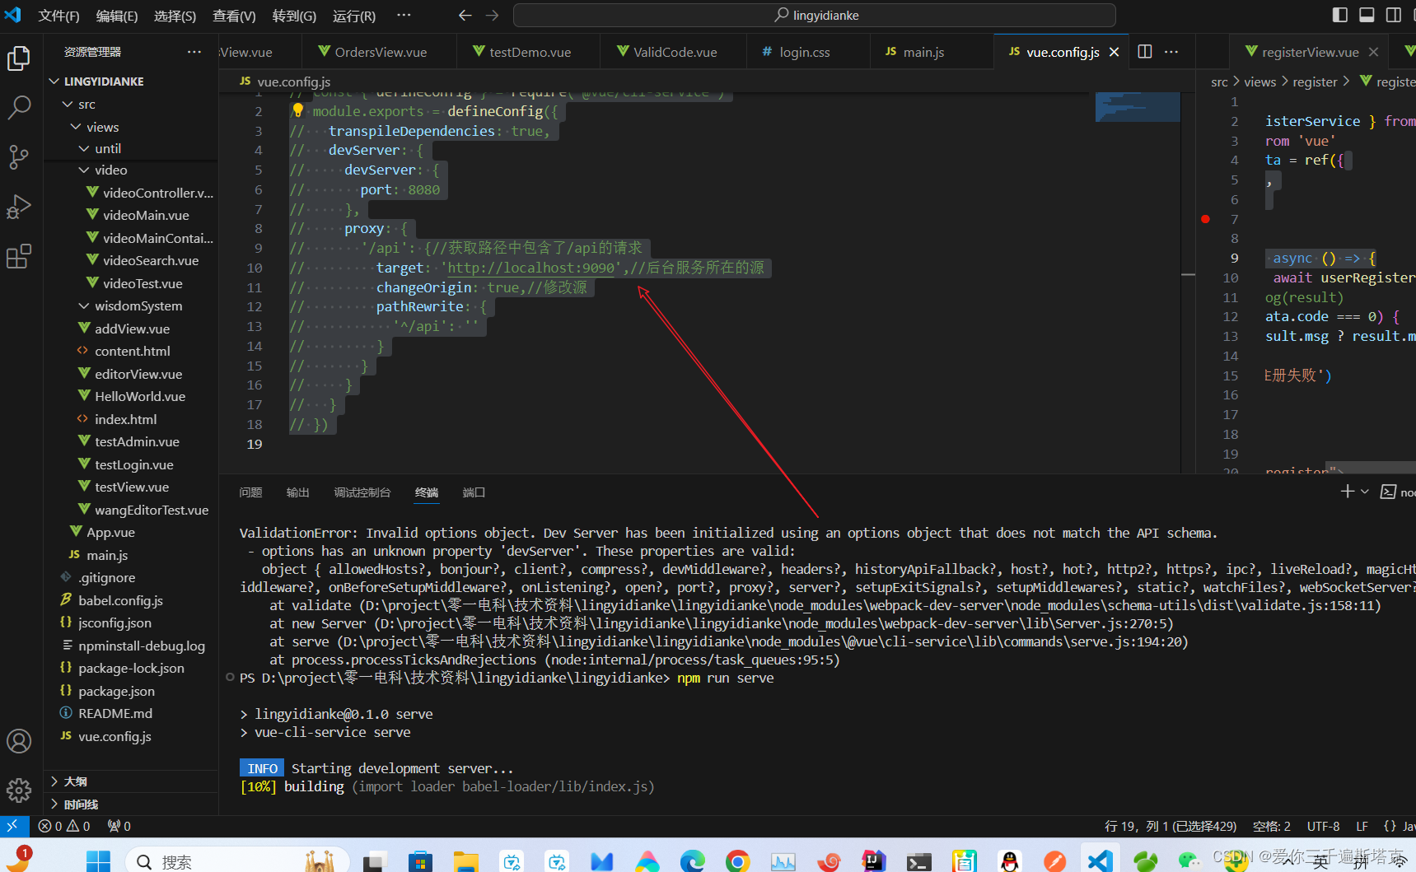This screenshot has width=1416, height=872.
Task: Toggle the primary sidebar visibility
Action: (1339, 14)
